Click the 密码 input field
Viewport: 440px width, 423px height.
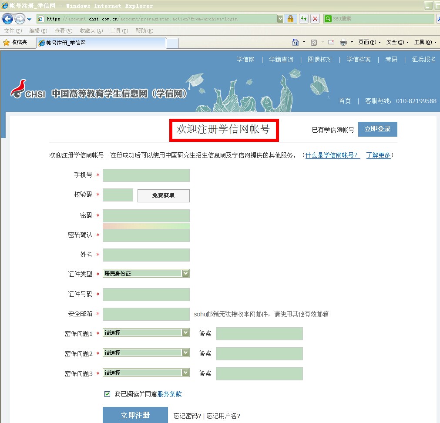[x=146, y=216]
